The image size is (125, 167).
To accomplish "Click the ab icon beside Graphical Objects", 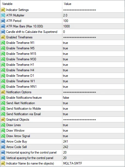I will (3, 120).
